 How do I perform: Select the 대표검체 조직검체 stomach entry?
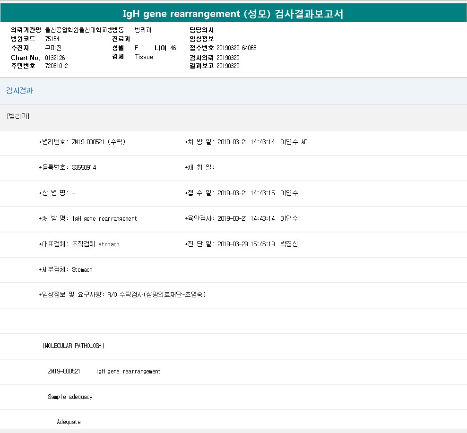click(79, 244)
